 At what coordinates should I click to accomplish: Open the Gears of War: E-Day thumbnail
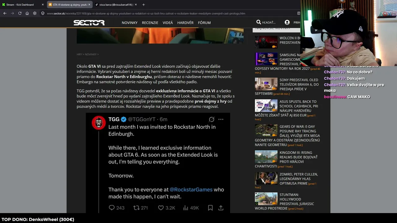[x=266, y=131]
